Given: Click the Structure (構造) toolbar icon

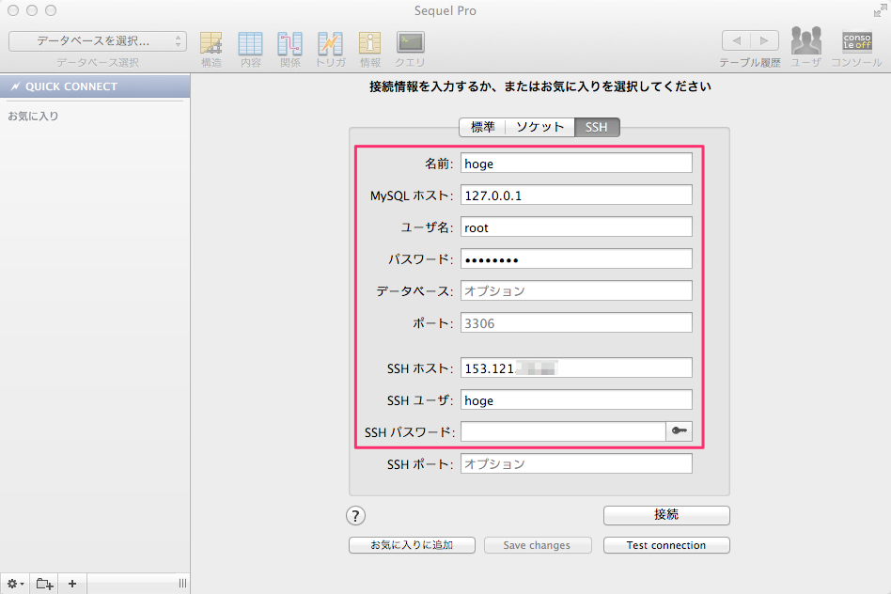Looking at the screenshot, I should point(211,43).
